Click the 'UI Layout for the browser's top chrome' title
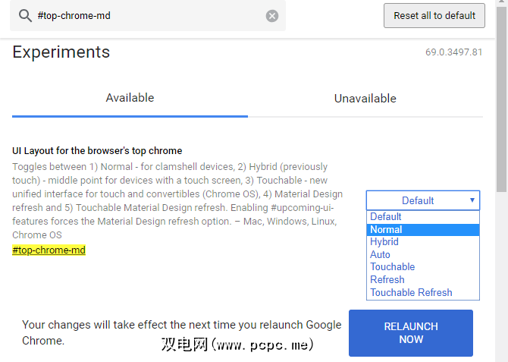The width and height of the screenshot is (508, 362). tap(97, 151)
